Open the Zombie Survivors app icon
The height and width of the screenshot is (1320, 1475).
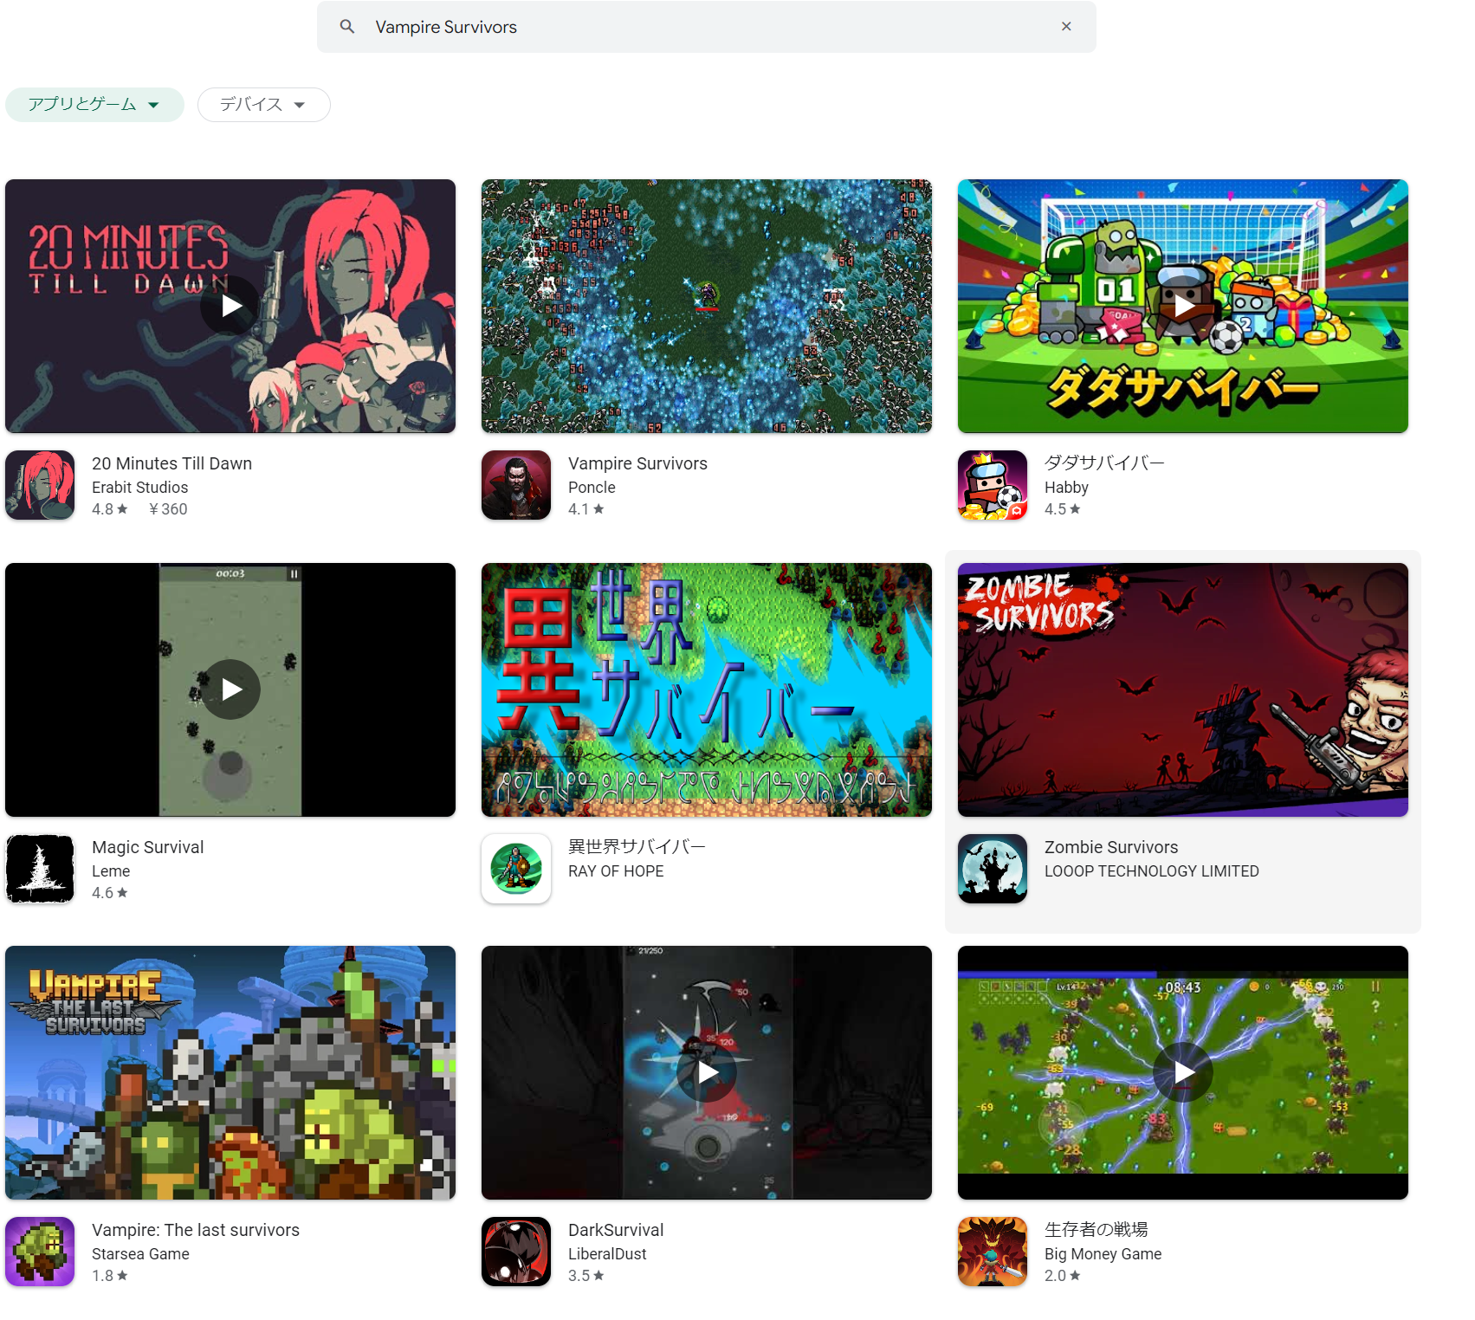point(993,869)
